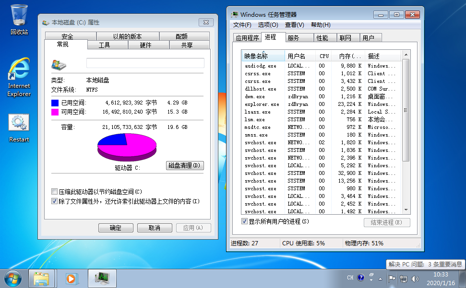
Task: Disable the file indexing checkbox for drive C
Action: [x=55, y=201]
